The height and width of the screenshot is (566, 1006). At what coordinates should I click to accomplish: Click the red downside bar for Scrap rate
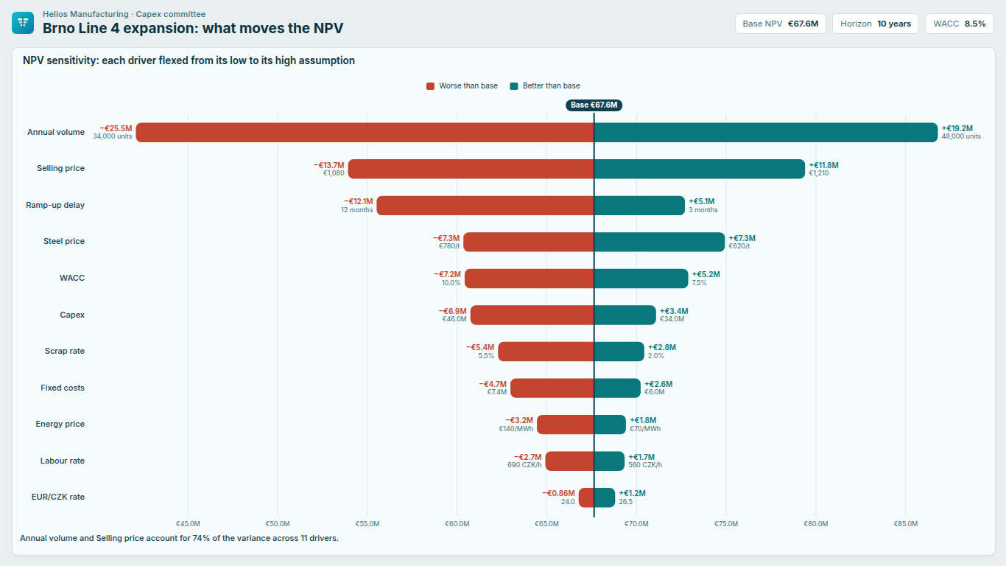[546, 352]
